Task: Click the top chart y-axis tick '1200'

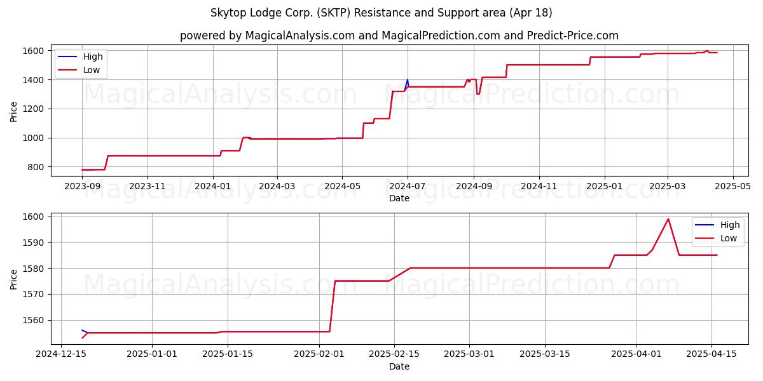Action: point(33,109)
